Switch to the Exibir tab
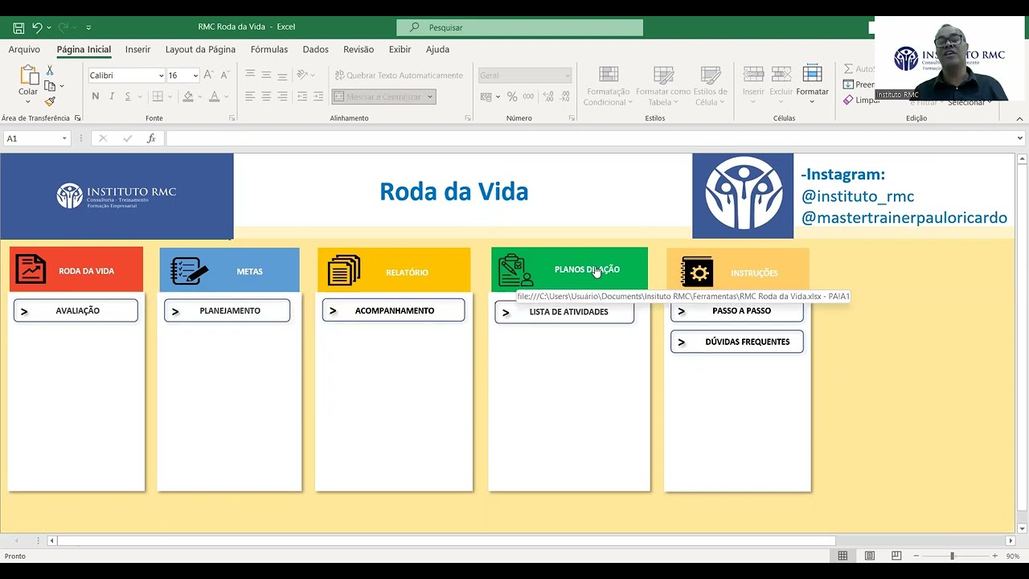The image size is (1029, 579). 400,49
